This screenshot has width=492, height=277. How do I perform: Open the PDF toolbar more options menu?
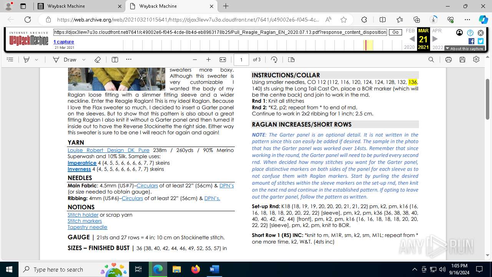tap(129, 60)
